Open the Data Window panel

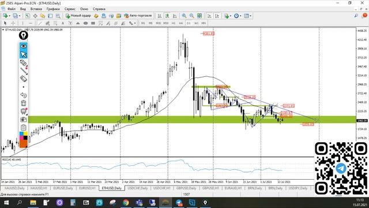(35, 16)
